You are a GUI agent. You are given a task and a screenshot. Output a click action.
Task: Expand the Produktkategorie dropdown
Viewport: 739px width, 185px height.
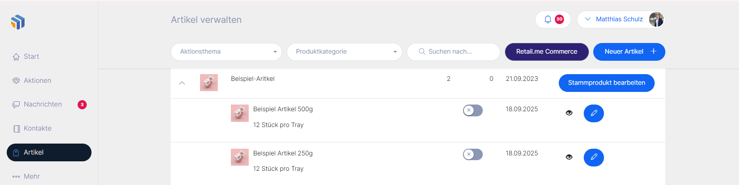click(344, 52)
